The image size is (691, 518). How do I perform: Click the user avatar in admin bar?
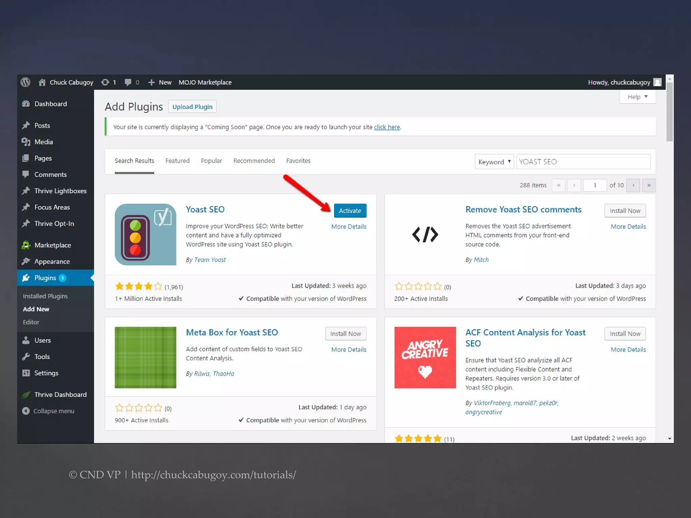[x=657, y=82]
